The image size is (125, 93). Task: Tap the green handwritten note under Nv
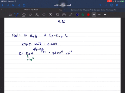pyautogui.click(x=30, y=59)
